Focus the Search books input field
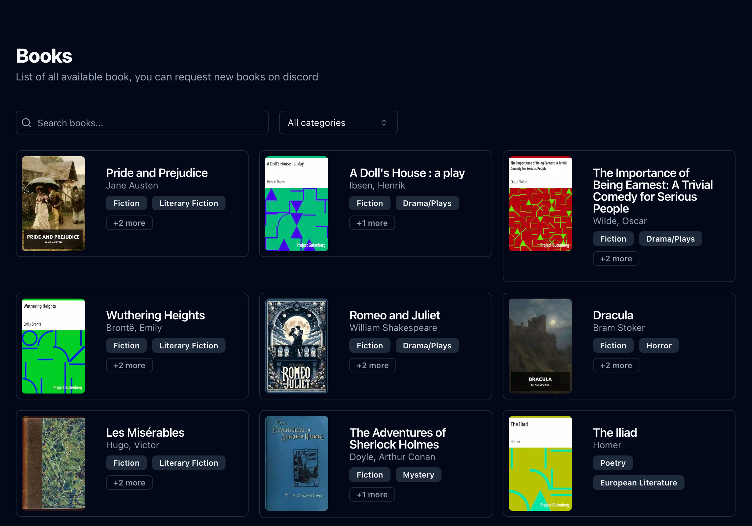 coord(142,123)
